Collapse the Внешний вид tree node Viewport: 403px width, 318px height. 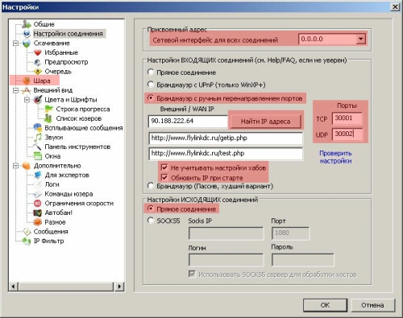pos(15,90)
